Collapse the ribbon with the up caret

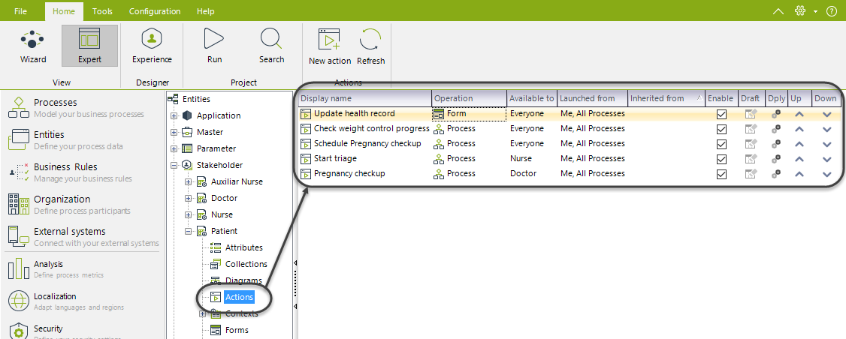pyautogui.click(x=778, y=10)
